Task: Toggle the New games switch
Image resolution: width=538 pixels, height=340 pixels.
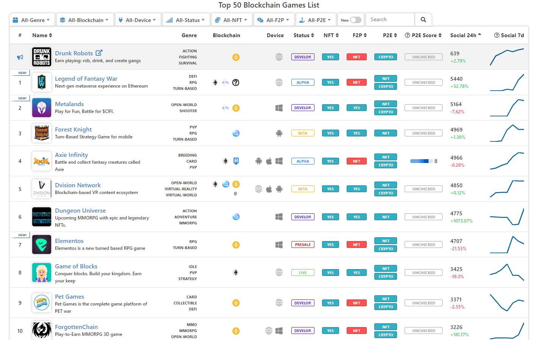Action: click(355, 20)
